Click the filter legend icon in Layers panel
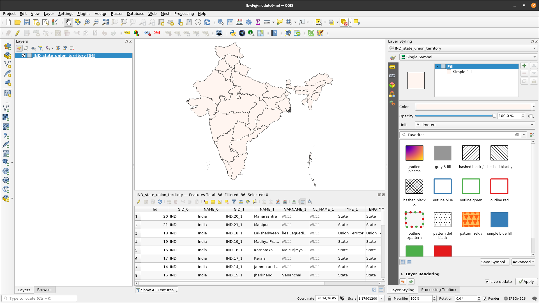539x303 pixels. tap(40, 48)
